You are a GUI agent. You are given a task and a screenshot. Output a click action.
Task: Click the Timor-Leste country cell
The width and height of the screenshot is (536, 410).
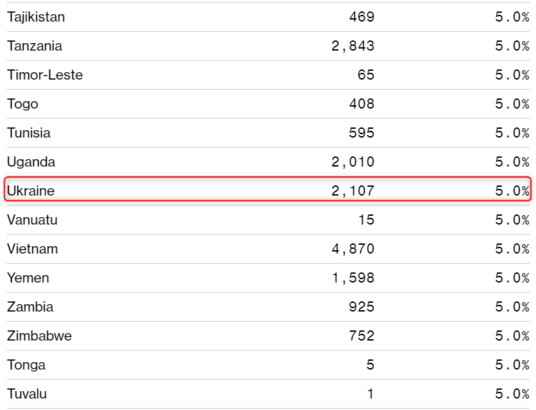[45, 75]
